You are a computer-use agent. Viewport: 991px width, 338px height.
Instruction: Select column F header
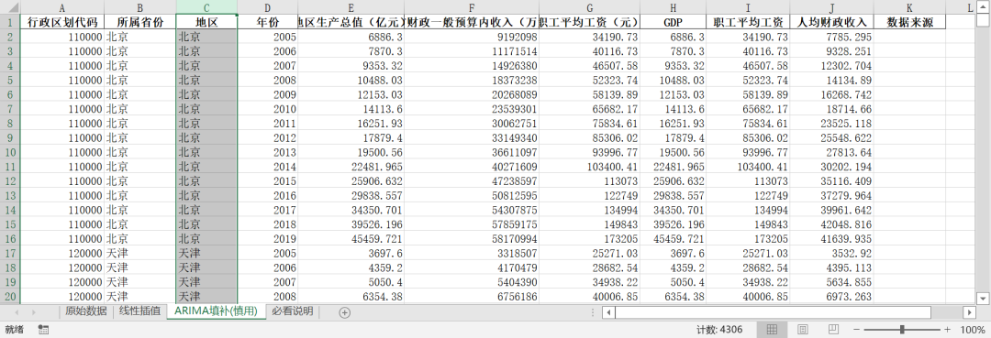click(472, 7)
